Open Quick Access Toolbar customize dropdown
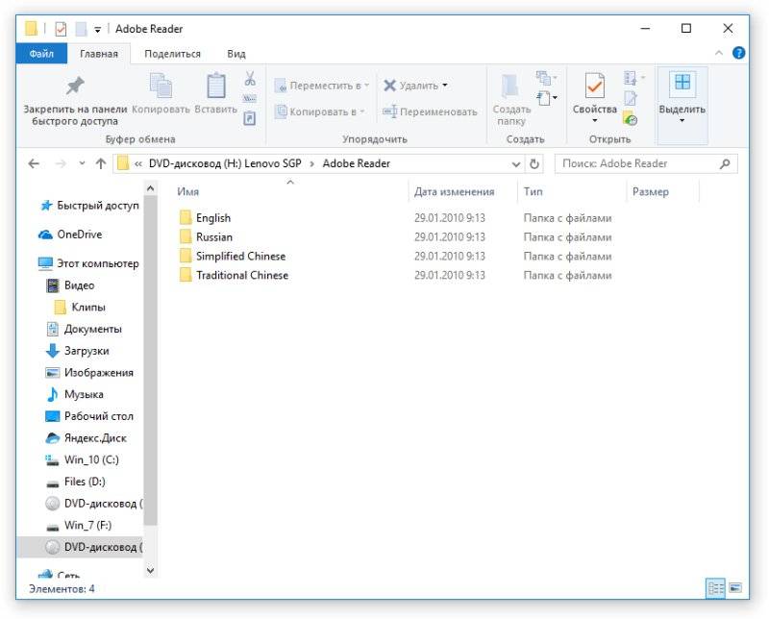This screenshot has width=769, height=619. coord(98,30)
